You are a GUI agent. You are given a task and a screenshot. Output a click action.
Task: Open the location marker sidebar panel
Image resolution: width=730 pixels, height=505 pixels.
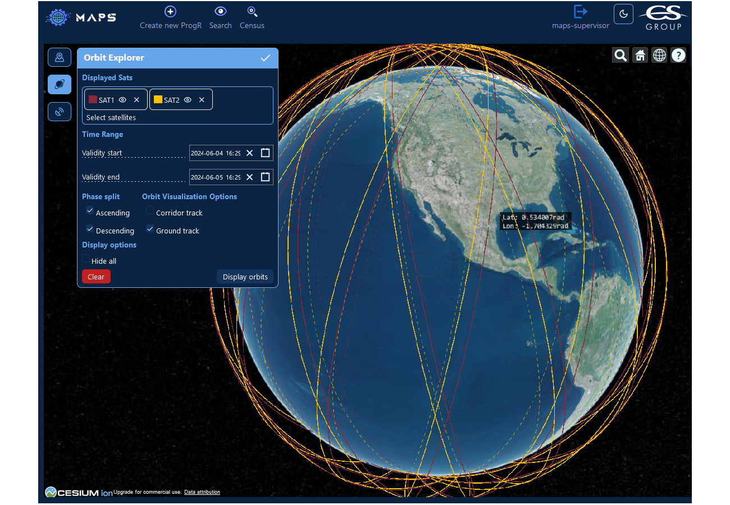click(60, 57)
